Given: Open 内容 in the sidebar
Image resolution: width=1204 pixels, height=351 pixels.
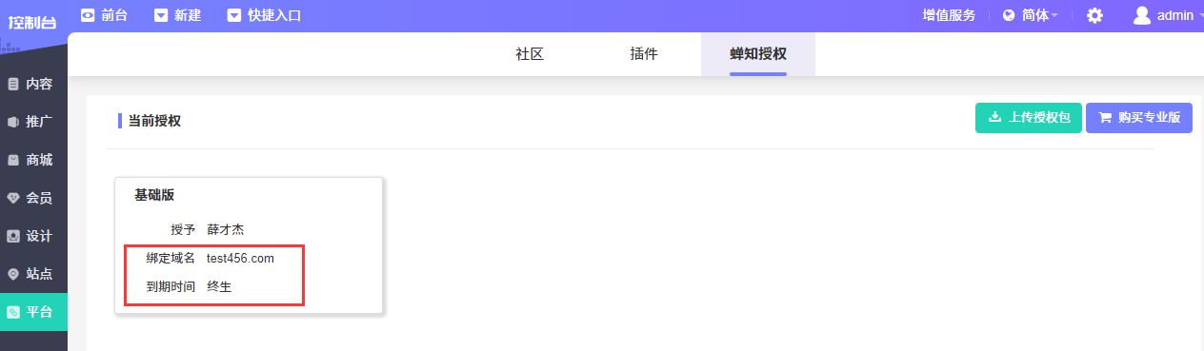Looking at the screenshot, I should click(x=33, y=84).
